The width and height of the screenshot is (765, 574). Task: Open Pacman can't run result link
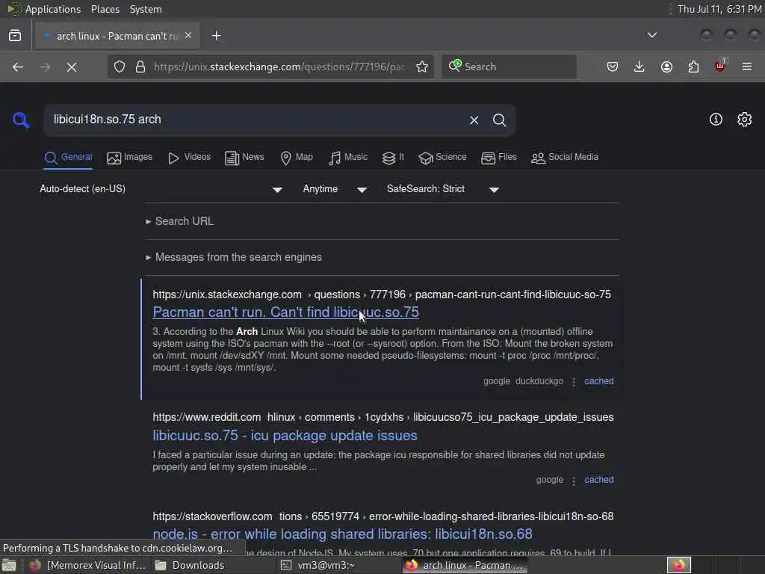click(x=285, y=312)
